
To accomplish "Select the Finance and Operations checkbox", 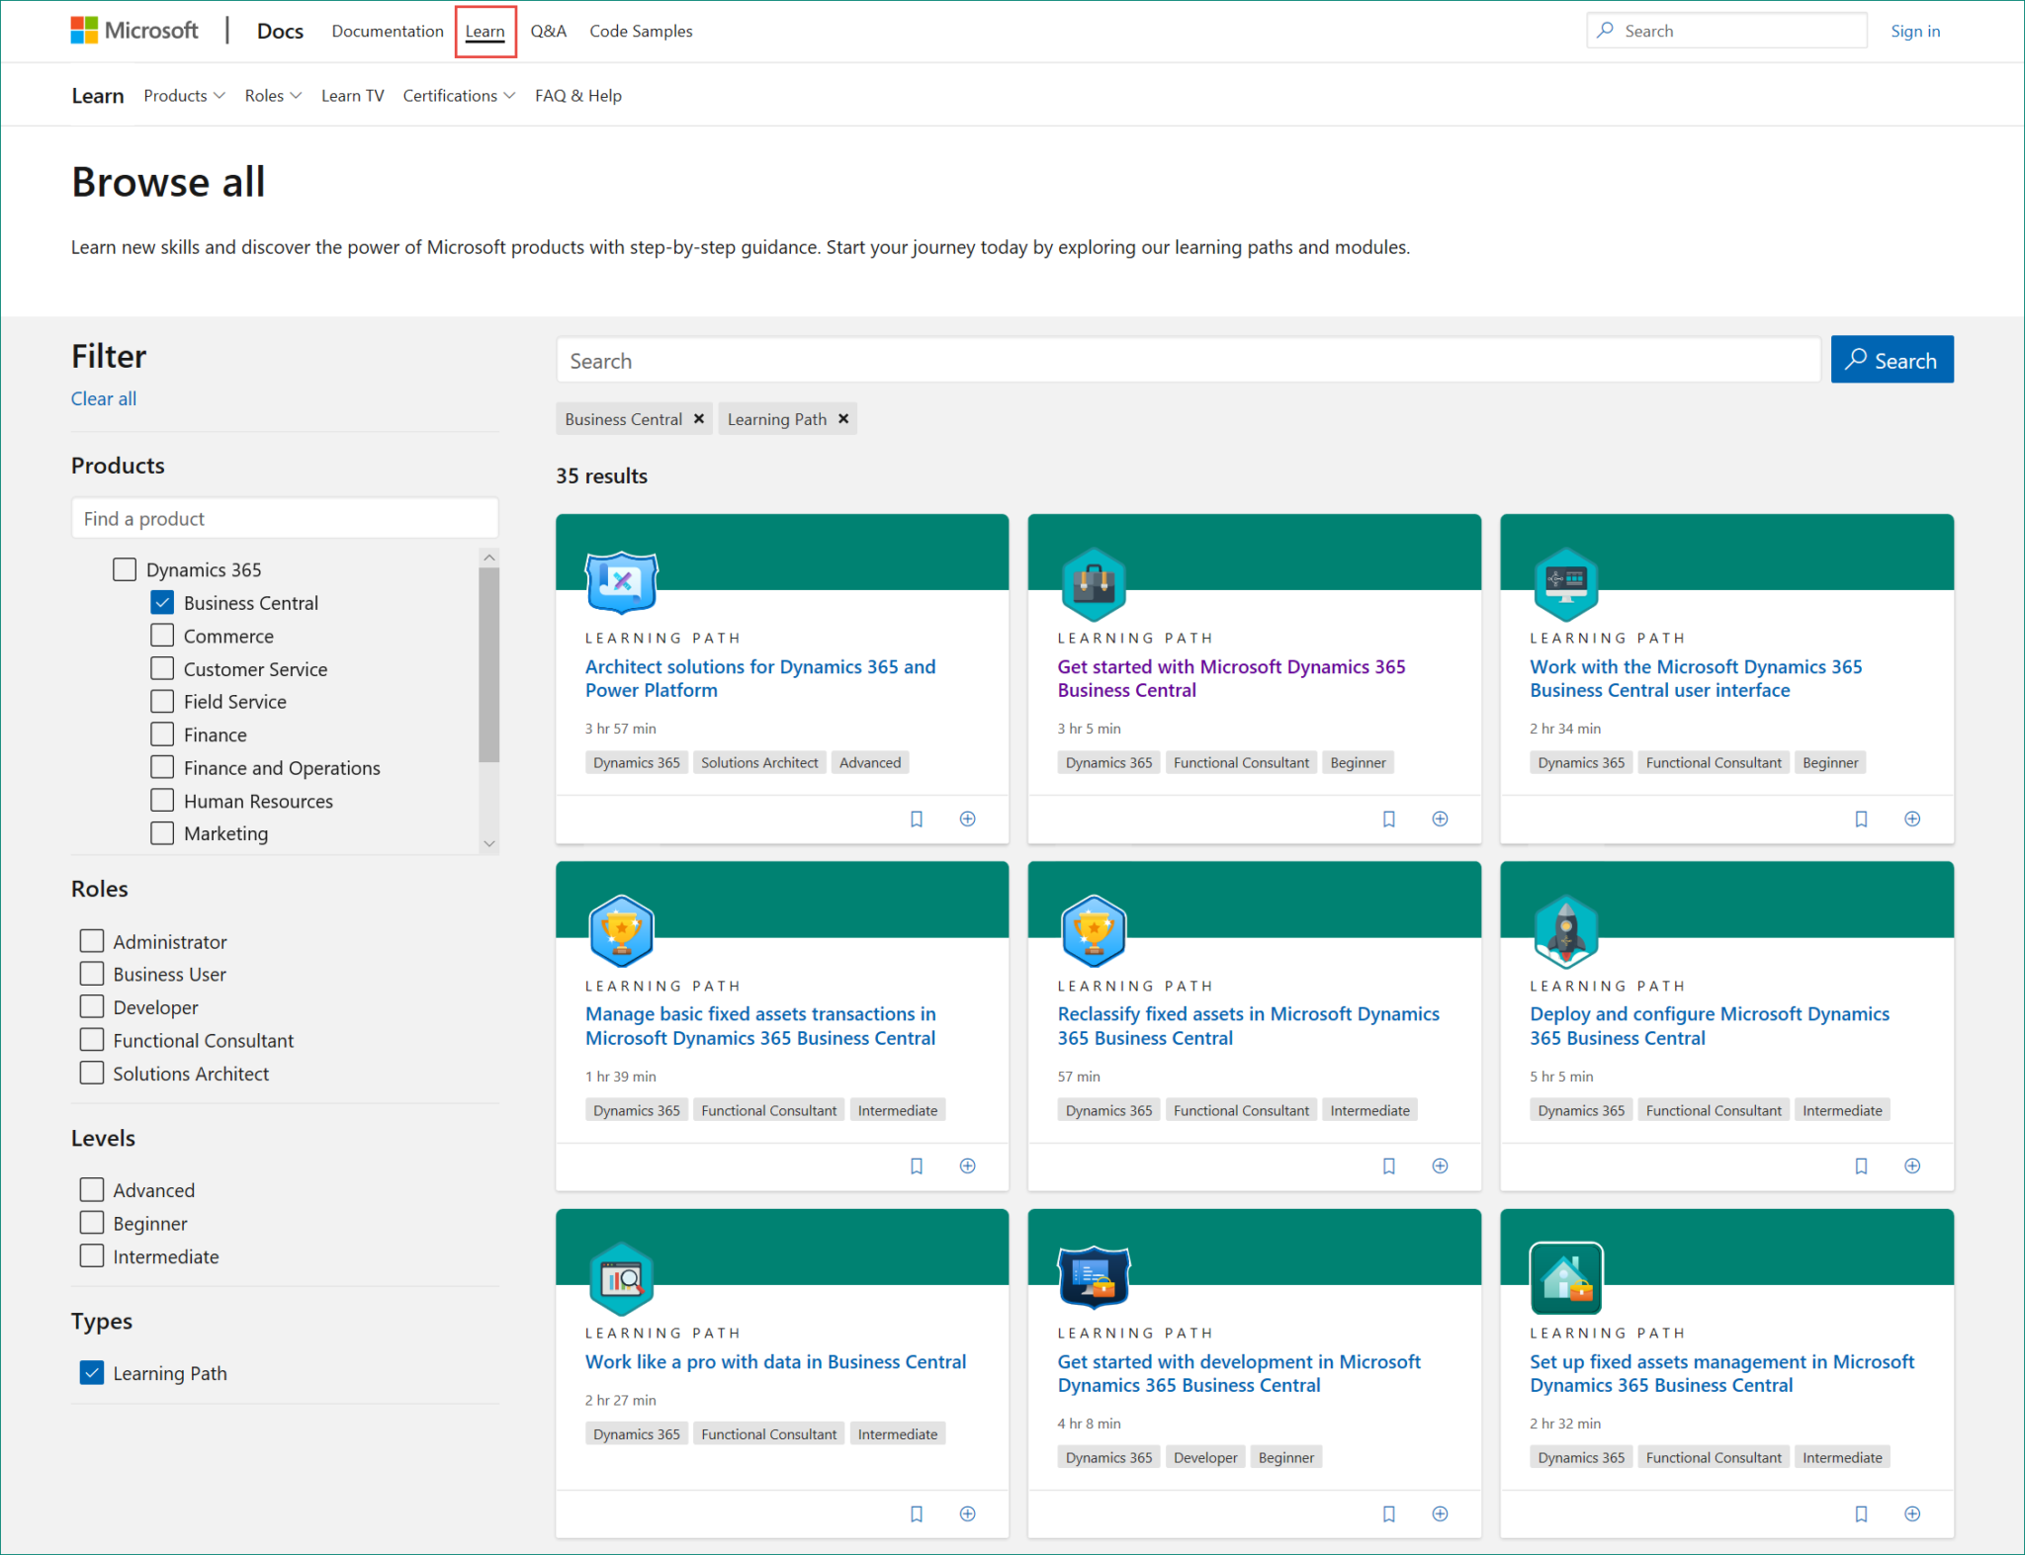I will coord(163,767).
